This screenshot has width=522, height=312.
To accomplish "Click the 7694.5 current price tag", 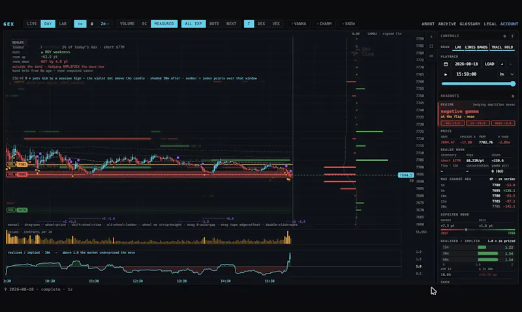I will click(406, 175).
